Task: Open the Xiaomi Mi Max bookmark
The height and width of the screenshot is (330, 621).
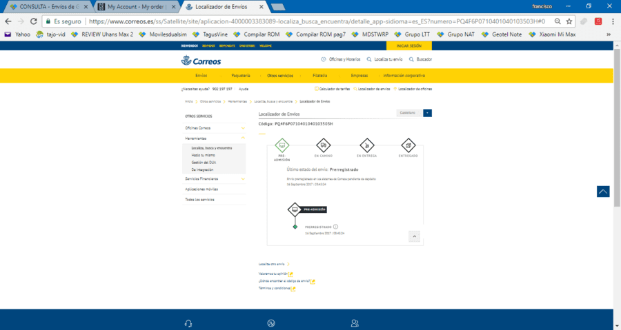Action: 552,34
